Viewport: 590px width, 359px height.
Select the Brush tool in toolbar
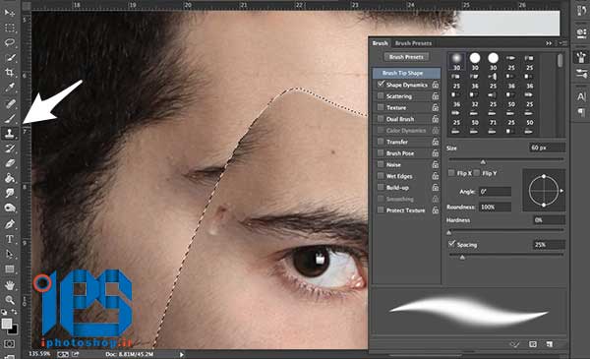[x=10, y=119]
